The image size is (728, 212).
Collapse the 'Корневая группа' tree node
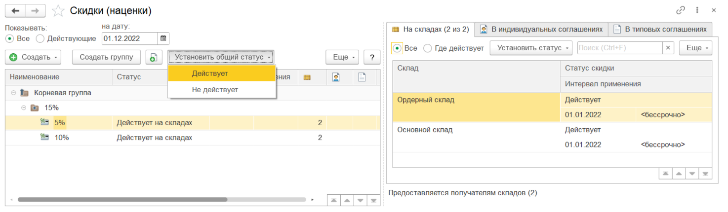click(x=13, y=93)
